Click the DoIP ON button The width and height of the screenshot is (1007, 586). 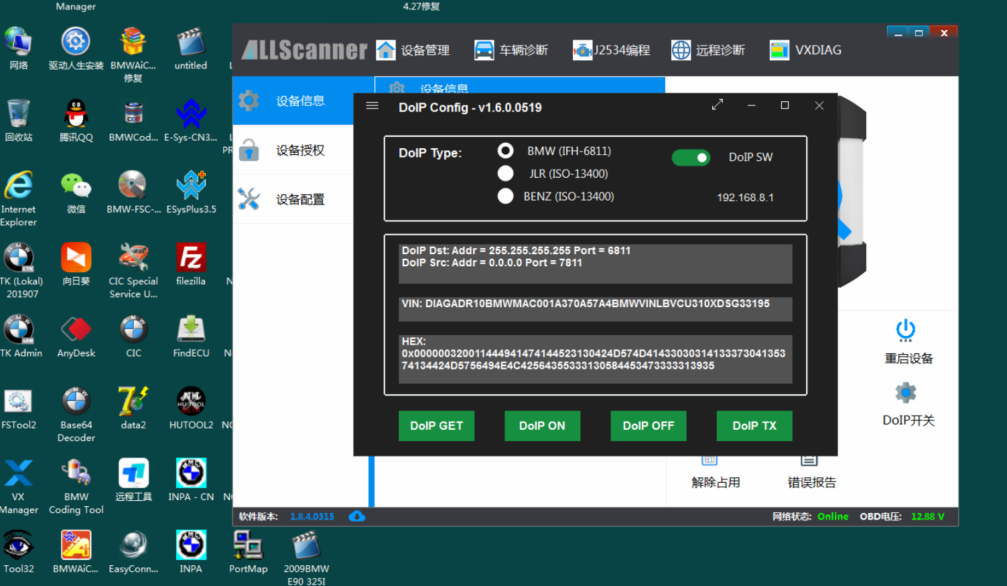tap(542, 426)
